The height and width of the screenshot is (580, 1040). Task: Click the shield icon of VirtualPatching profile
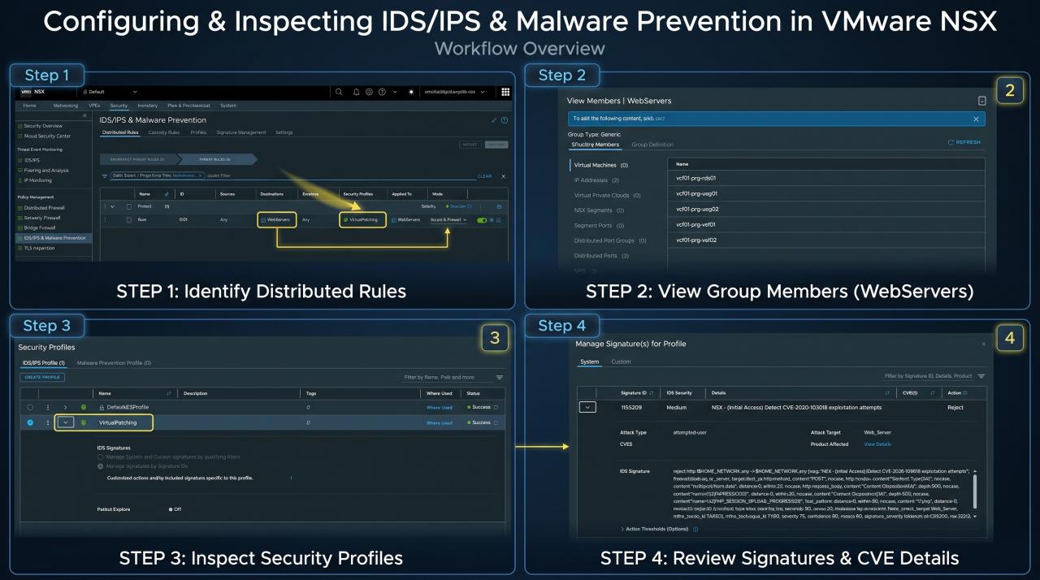coord(83,422)
